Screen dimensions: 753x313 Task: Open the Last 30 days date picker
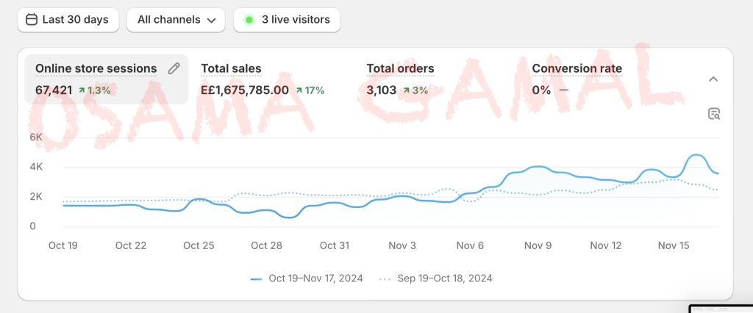click(67, 20)
